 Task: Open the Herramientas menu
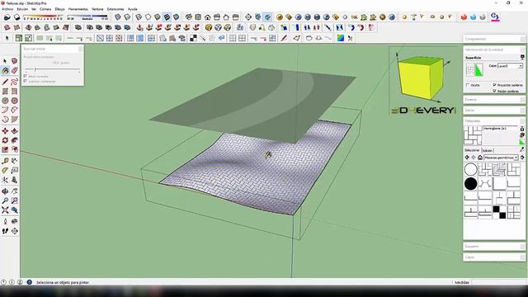pyautogui.click(x=78, y=9)
